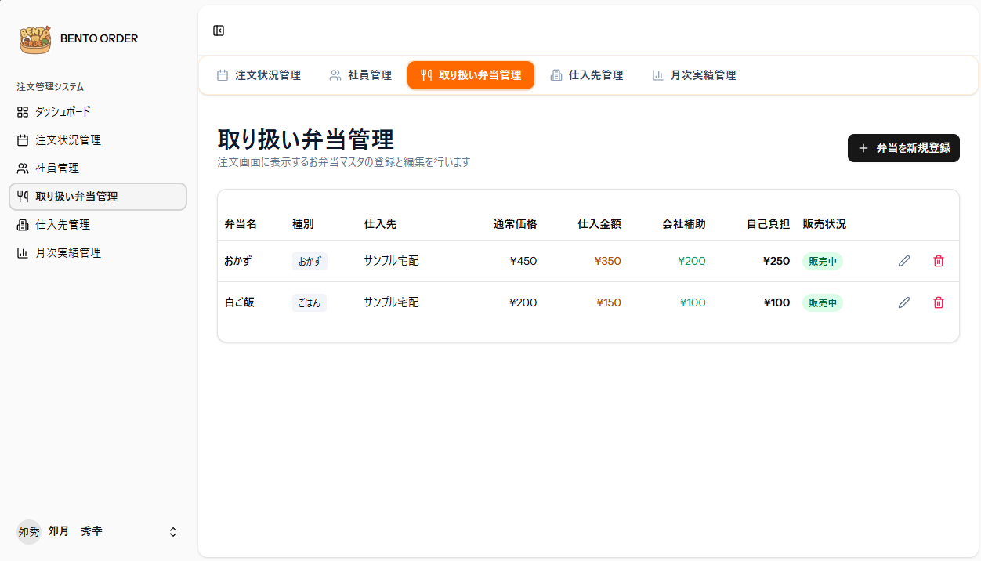The width and height of the screenshot is (981, 561).
Task: Click the BENTO ORDER logo image
Action: coord(35,38)
